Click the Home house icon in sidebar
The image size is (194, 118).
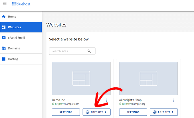(4, 17)
